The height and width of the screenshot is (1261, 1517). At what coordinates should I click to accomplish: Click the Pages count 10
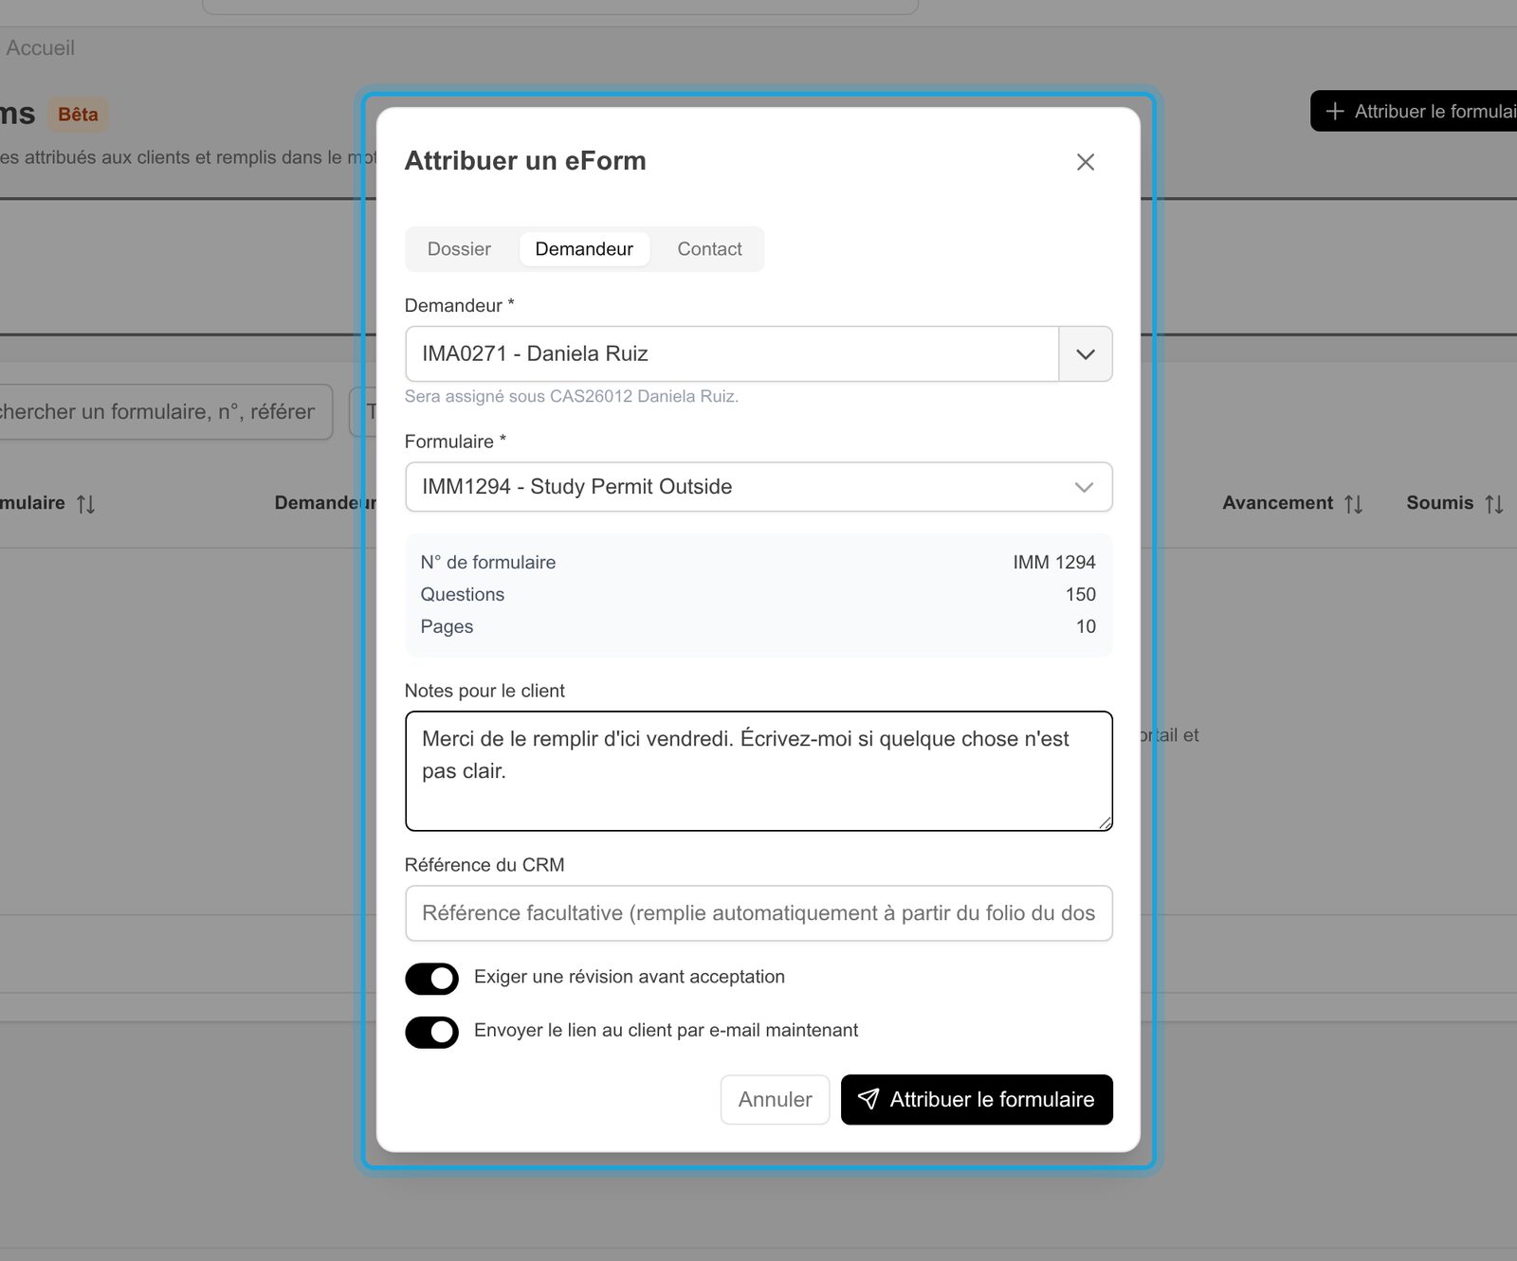tap(1086, 627)
